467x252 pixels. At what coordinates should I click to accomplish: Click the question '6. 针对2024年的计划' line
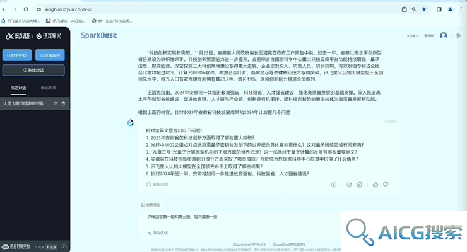point(227,173)
